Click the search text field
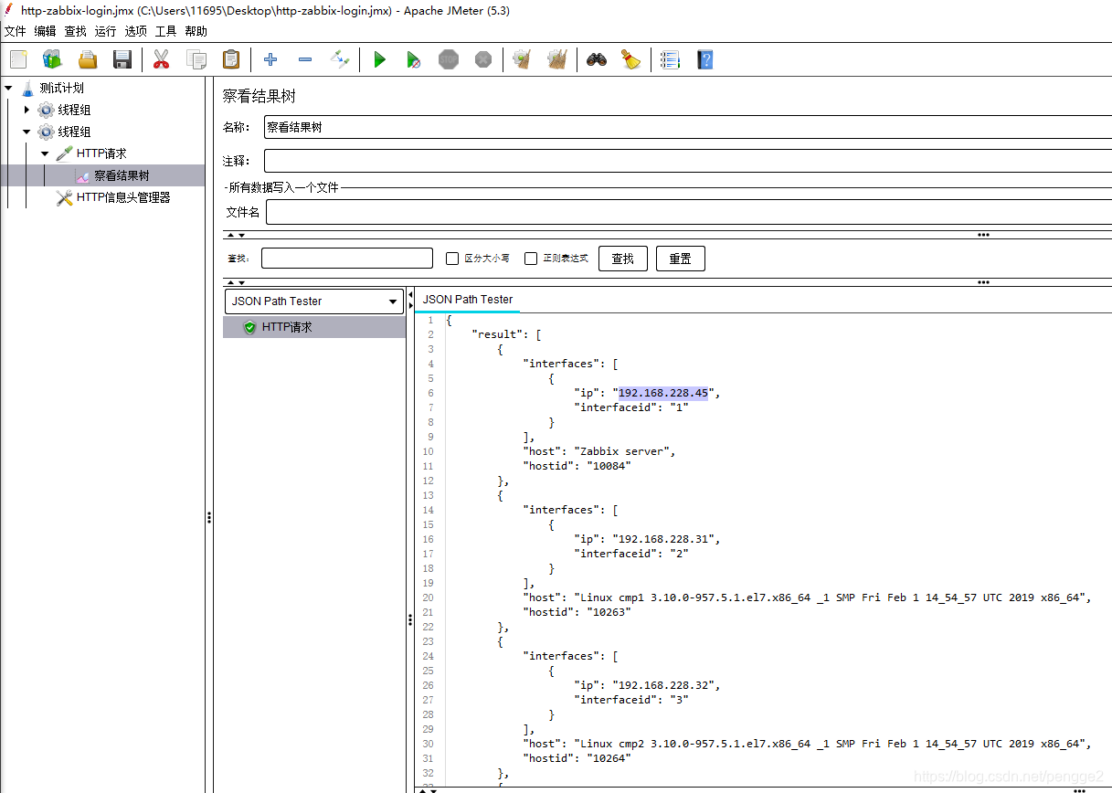The image size is (1112, 793). (347, 259)
